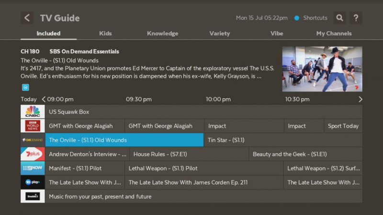Click the live preview video thumbnail
Screen dimensions: 383x215
[x=322, y=69]
